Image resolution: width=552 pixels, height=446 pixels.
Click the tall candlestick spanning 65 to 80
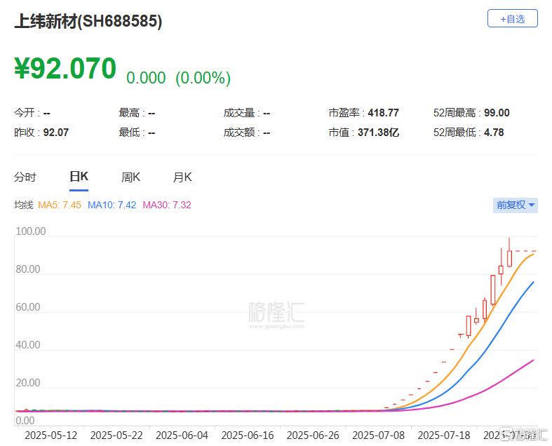tap(493, 290)
